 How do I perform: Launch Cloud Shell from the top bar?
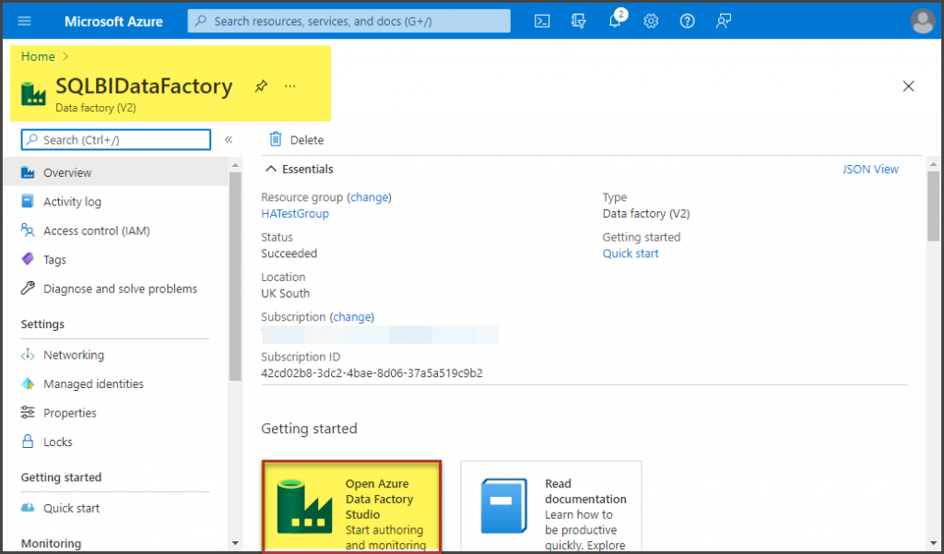542,21
